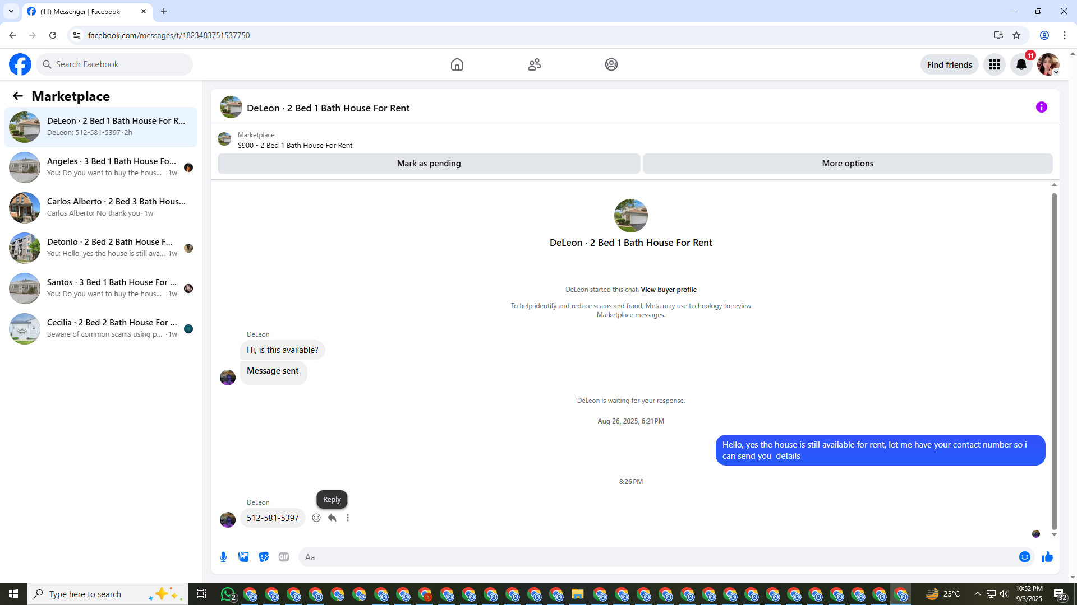
Task: Open conversation information icon
Action: click(1042, 107)
